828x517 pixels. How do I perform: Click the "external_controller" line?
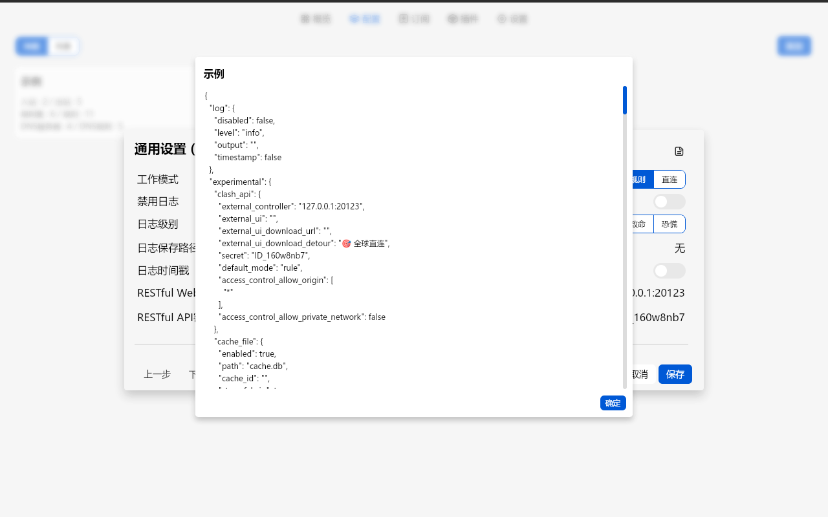292,206
